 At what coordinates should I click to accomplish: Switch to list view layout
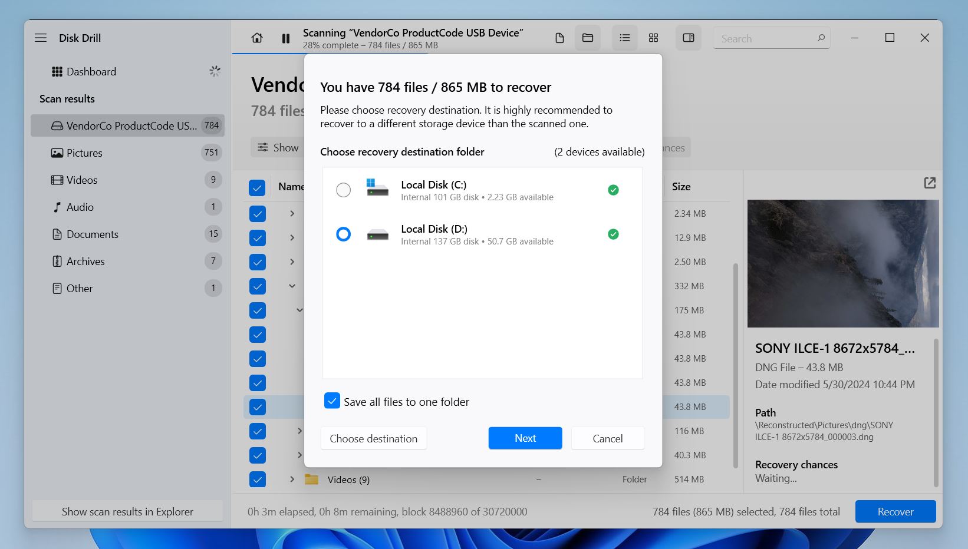(624, 38)
